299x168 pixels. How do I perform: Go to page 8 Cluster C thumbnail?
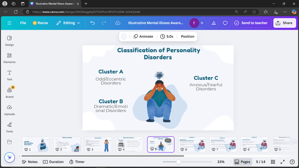coord(254,144)
